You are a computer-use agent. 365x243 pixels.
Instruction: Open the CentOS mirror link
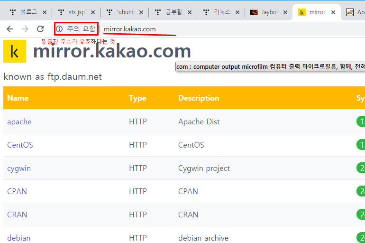(20, 145)
